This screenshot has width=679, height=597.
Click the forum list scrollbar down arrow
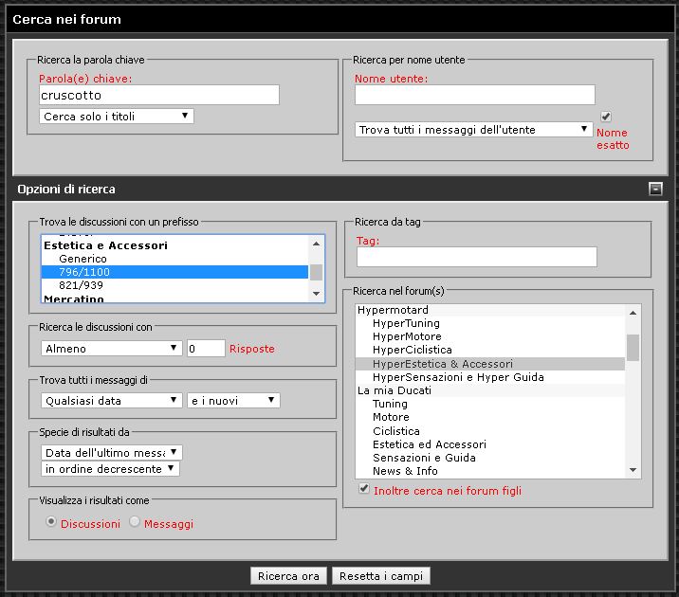pyautogui.click(x=633, y=470)
